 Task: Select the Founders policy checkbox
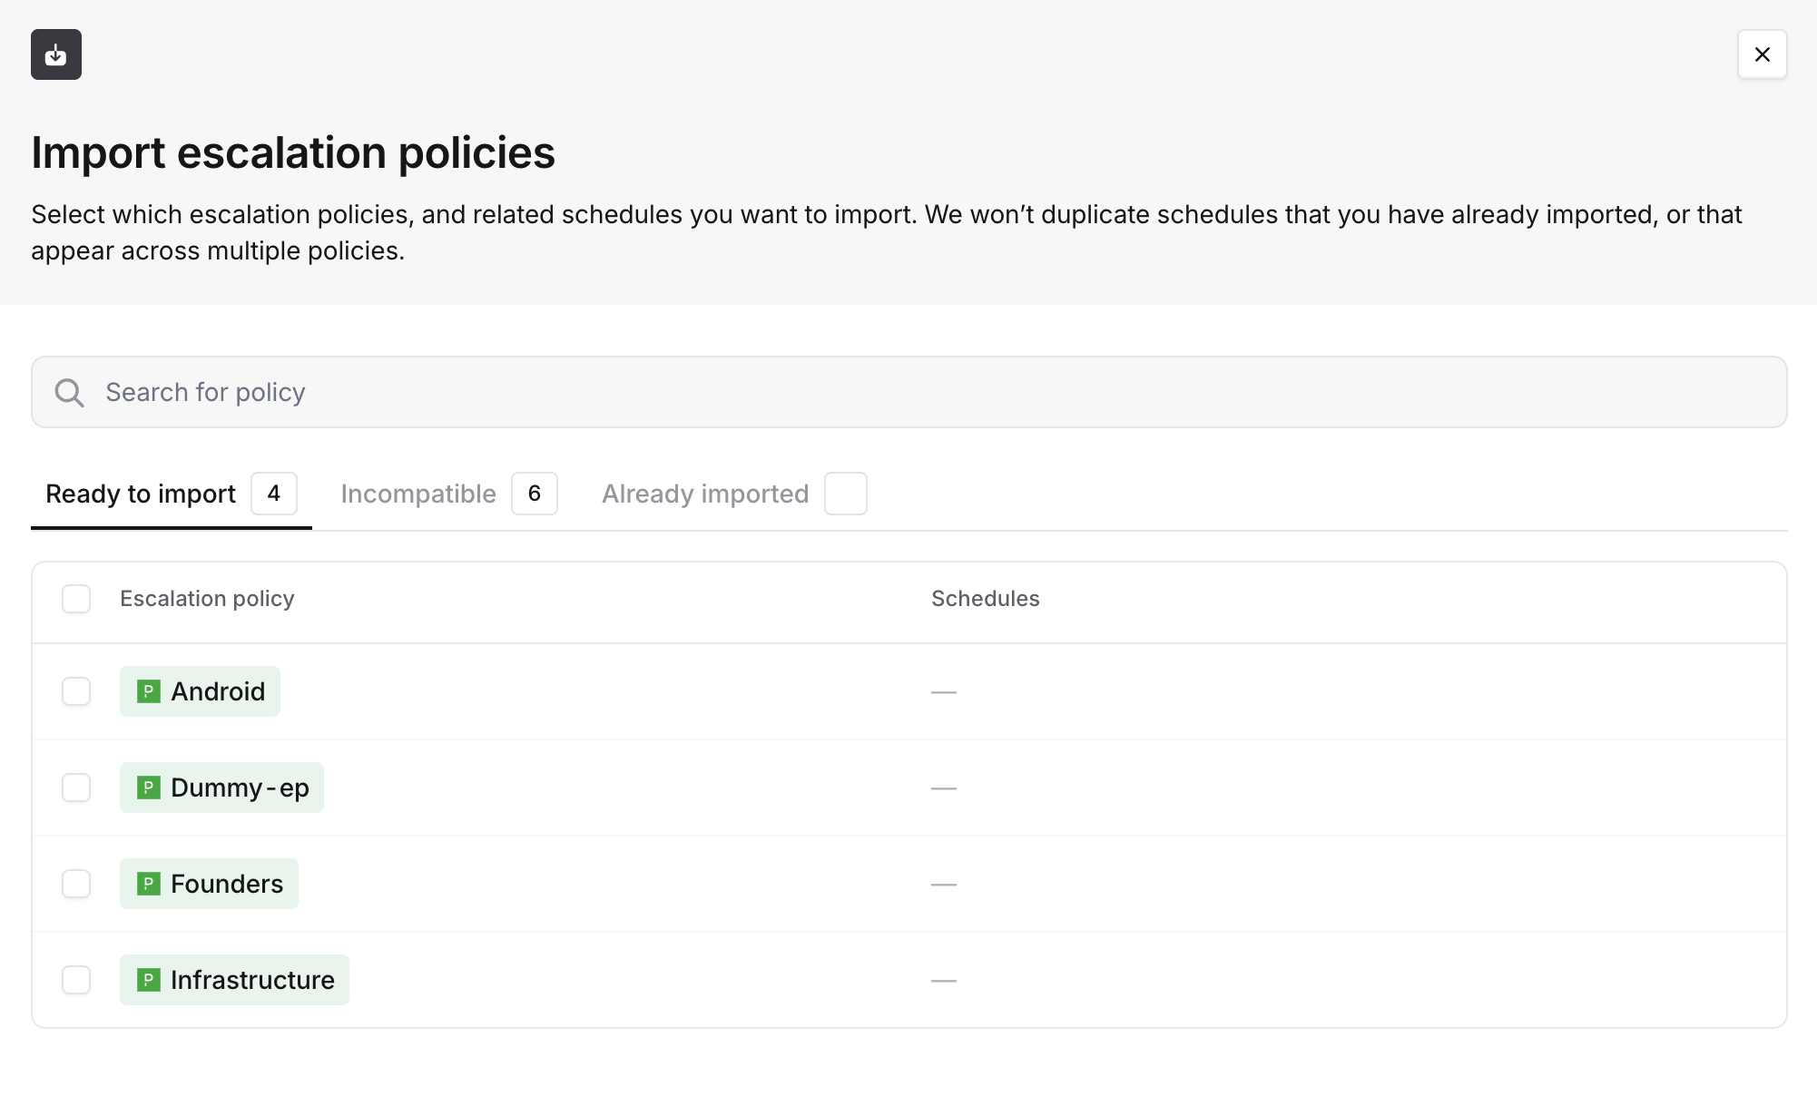tap(76, 884)
